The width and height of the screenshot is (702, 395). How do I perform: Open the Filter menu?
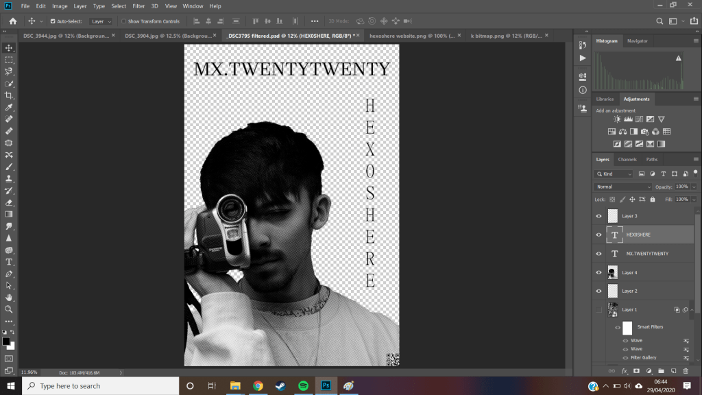click(x=138, y=5)
